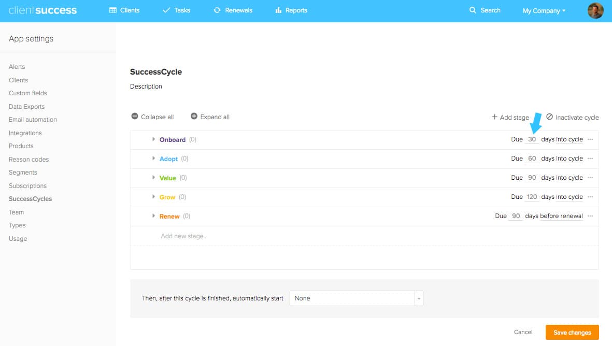The width and height of the screenshot is (612, 346).
Task: Click the ClientSuccess logo
Action: [42, 10]
